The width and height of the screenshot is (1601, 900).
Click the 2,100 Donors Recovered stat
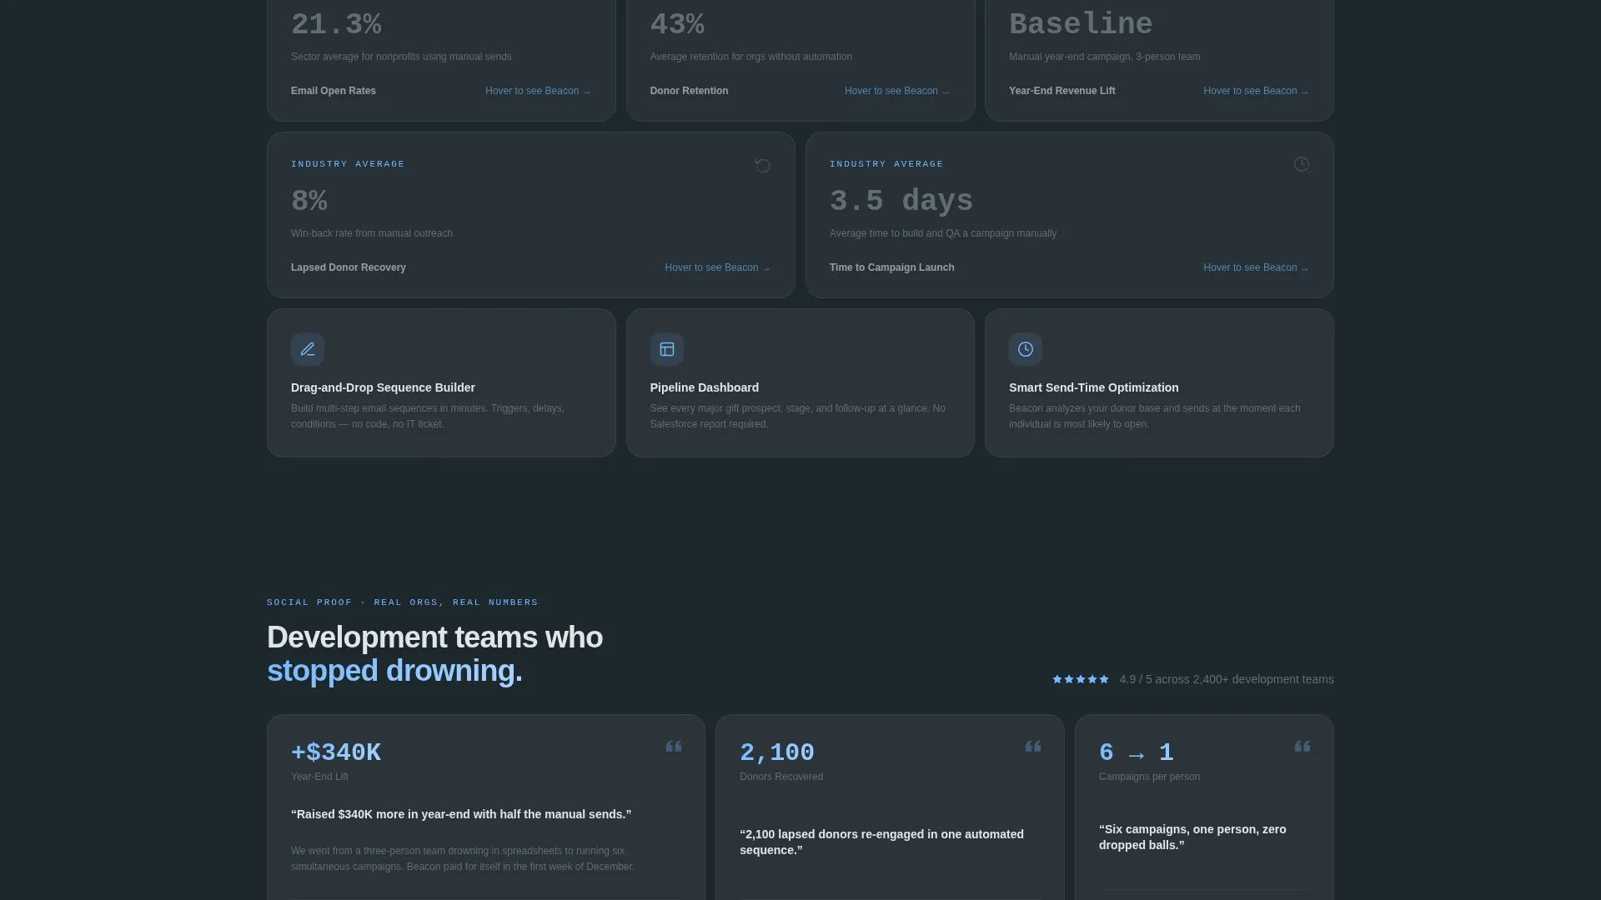pos(777,752)
